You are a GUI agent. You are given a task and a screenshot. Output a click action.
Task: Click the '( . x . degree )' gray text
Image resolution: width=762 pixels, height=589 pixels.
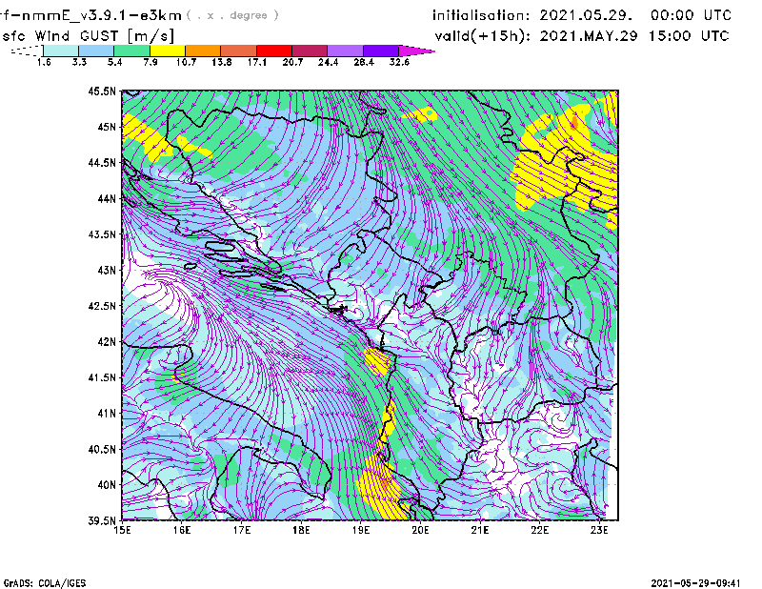232,15
